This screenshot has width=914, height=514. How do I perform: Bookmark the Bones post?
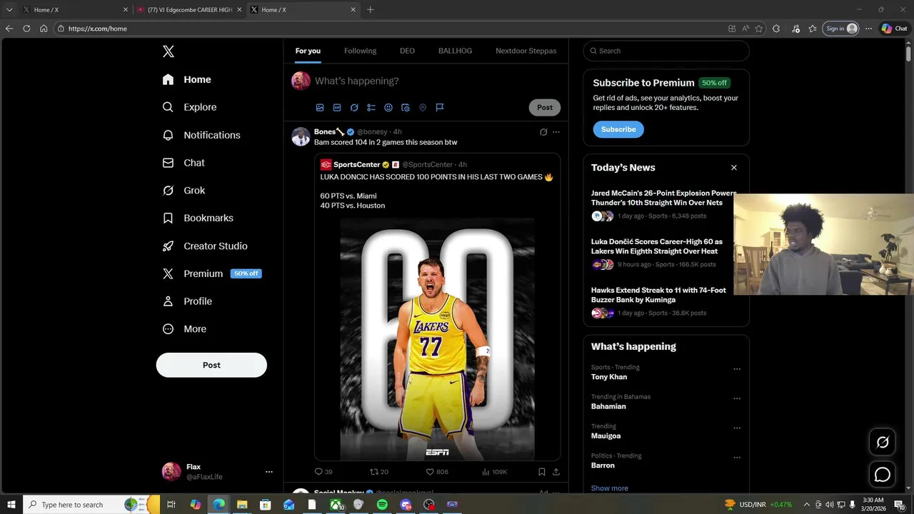(542, 472)
